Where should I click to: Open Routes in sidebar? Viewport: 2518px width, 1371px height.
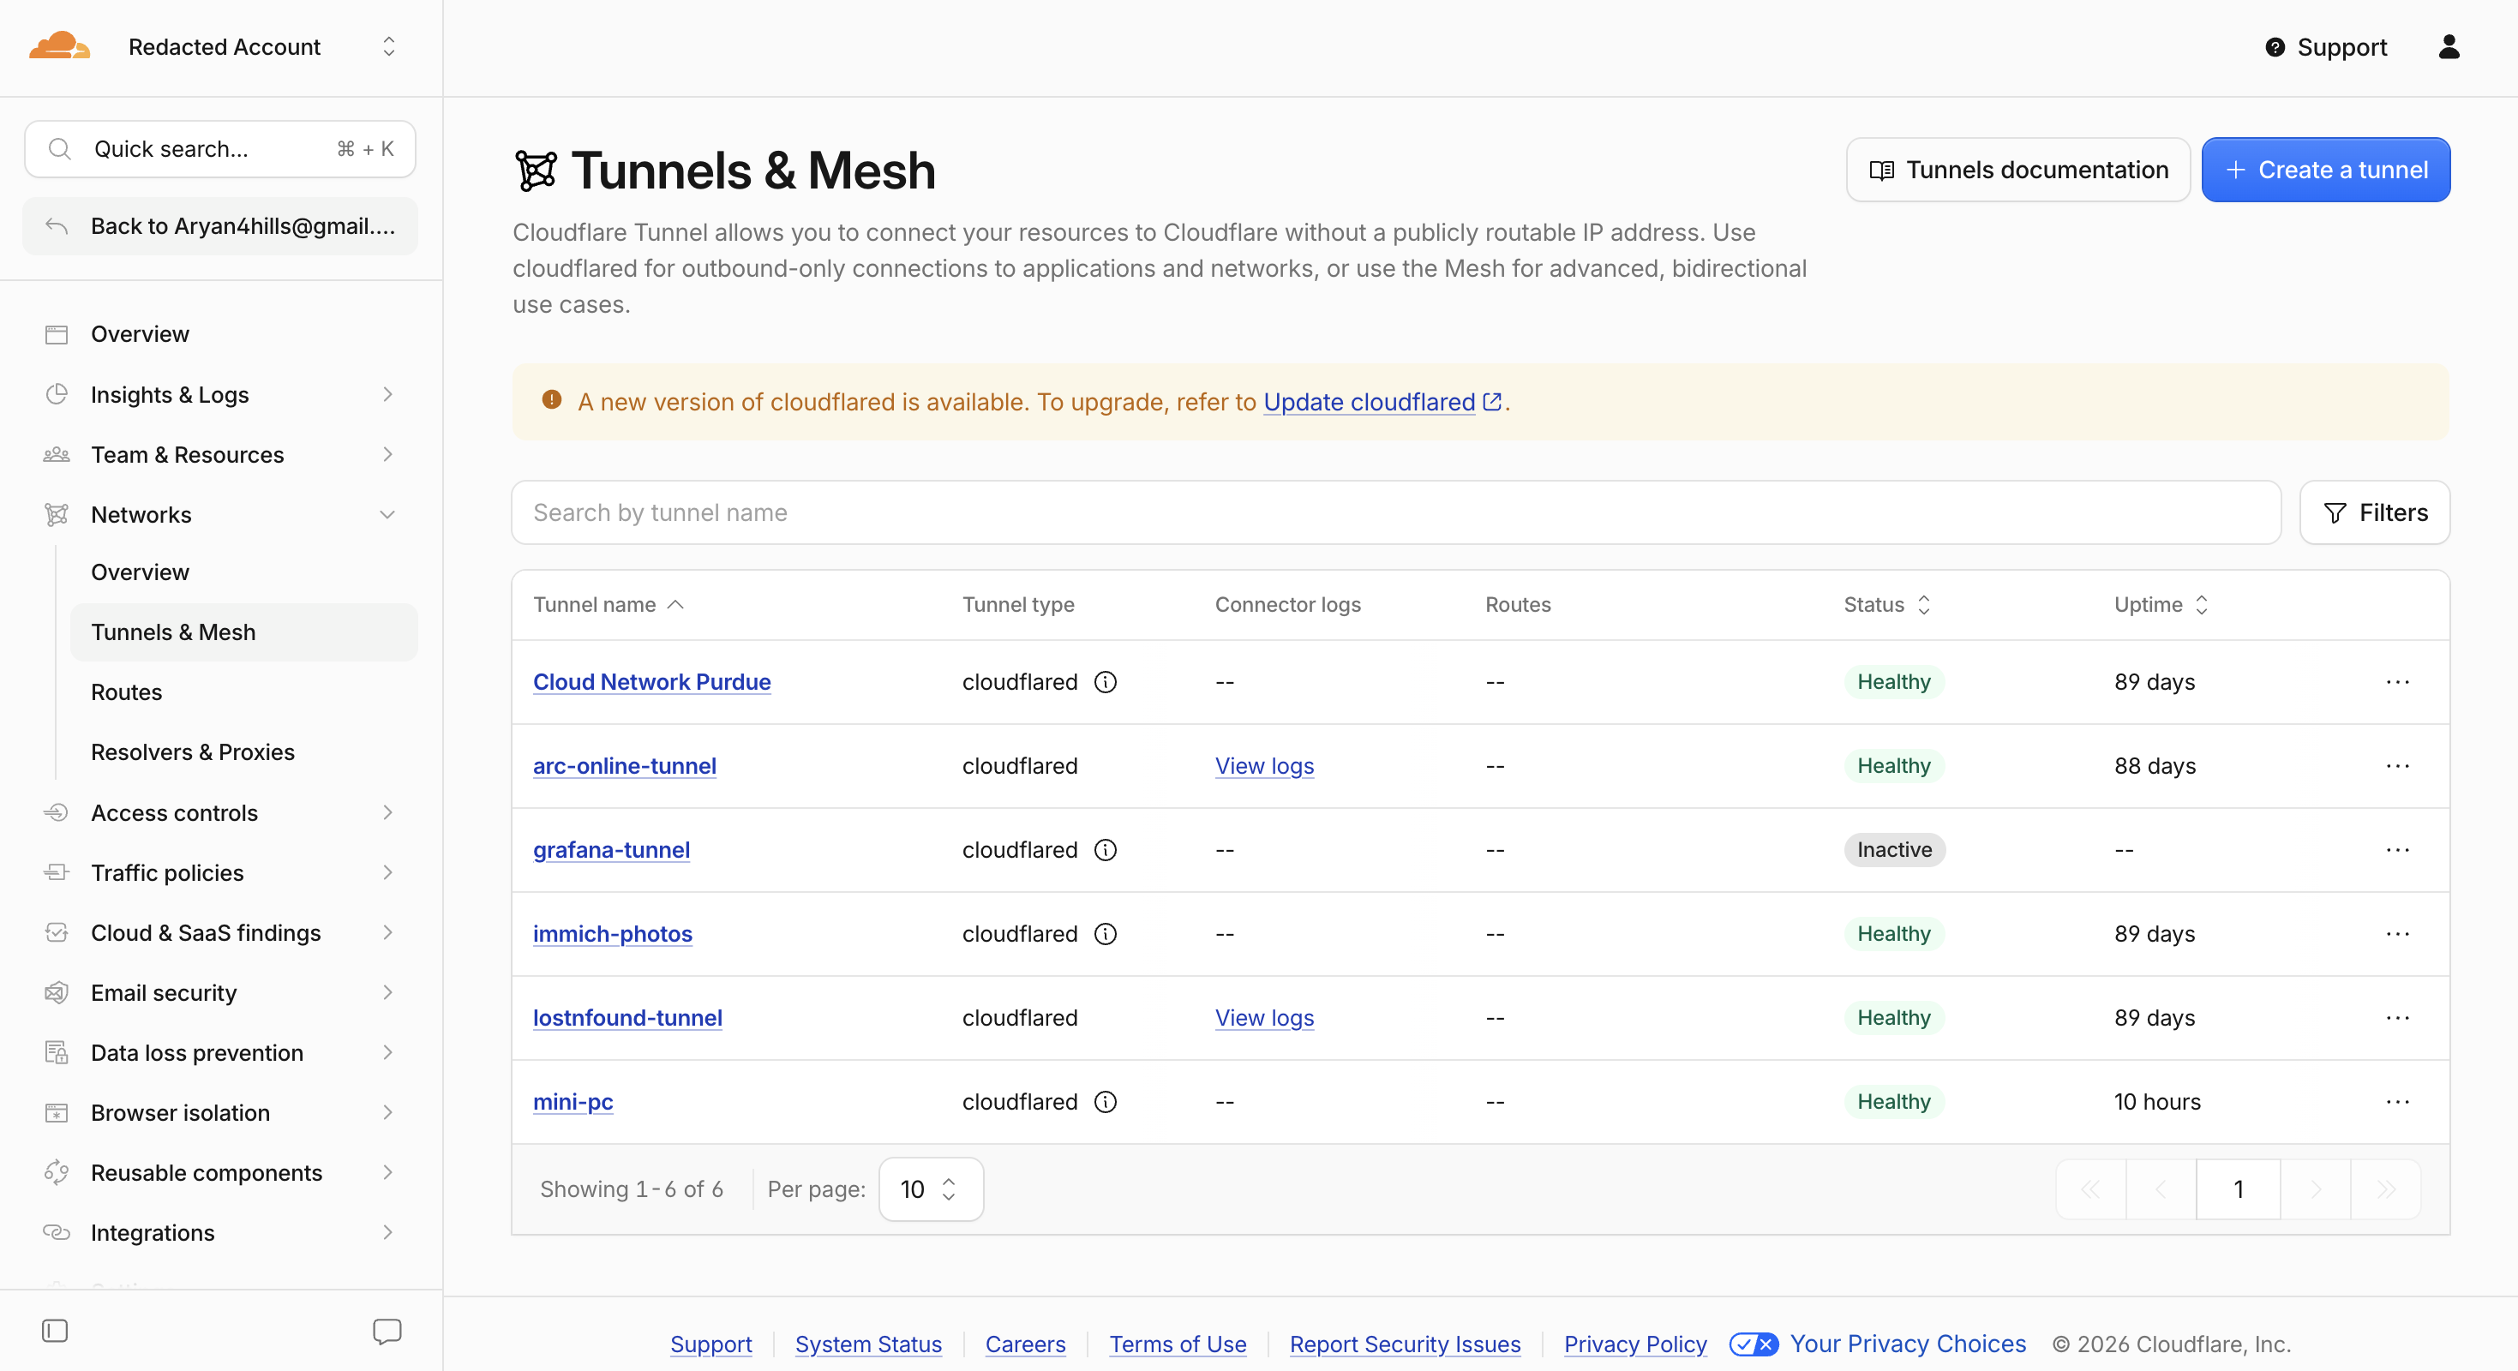click(244, 693)
